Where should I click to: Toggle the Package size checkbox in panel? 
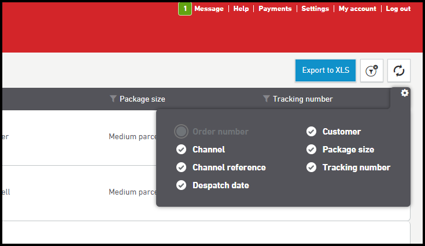point(311,150)
